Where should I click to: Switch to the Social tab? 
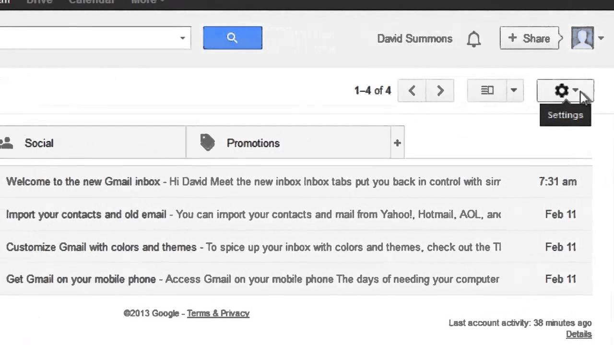click(39, 143)
